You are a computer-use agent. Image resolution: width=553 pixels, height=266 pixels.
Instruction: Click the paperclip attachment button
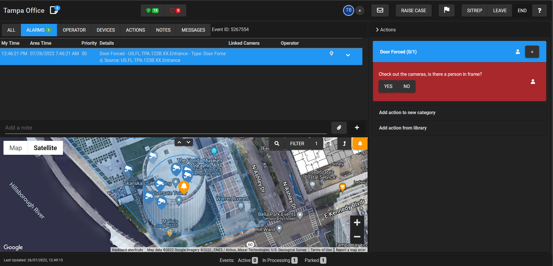(x=339, y=127)
